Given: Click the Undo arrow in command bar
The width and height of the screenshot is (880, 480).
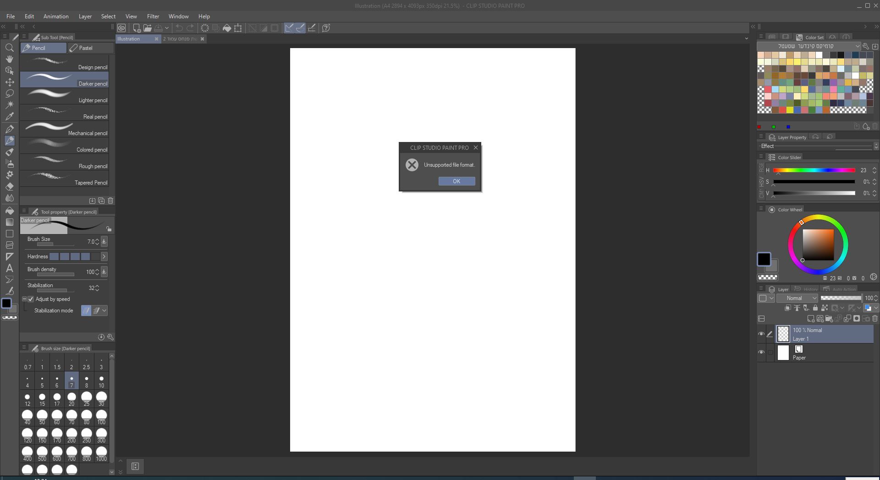Looking at the screenshot, I should [x=179, y=28].
